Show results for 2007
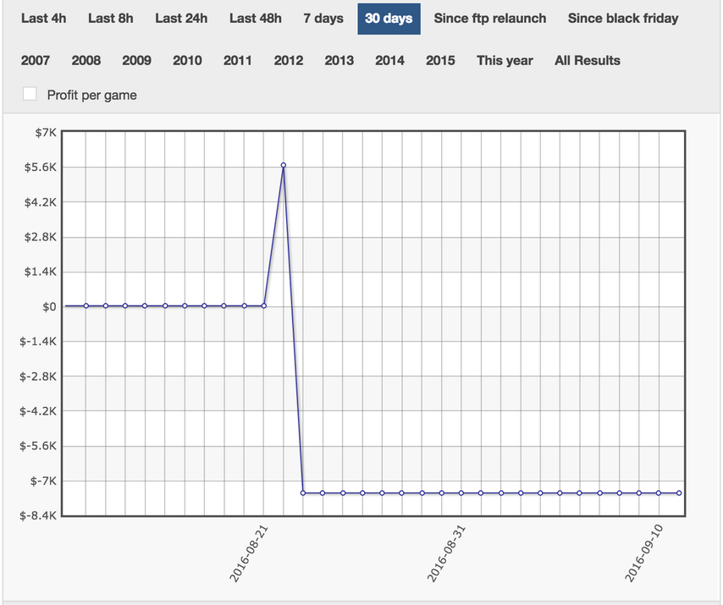 (35, 60)
